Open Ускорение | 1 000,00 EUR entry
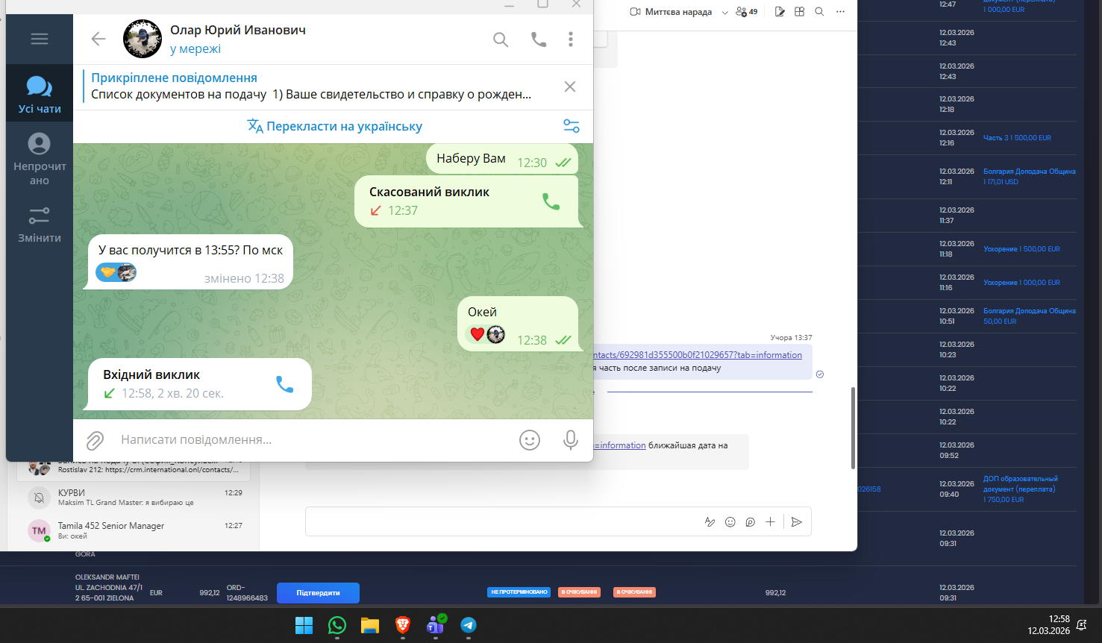The height and width of the screenshot is (643, 1102). [1023, 283]
